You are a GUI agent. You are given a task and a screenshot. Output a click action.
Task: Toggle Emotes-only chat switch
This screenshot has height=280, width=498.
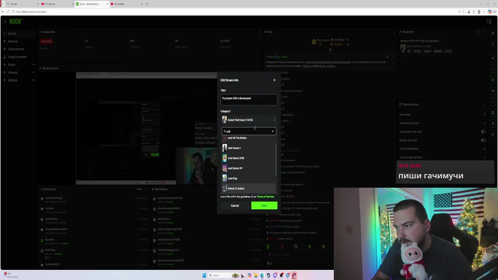[484, 140]
